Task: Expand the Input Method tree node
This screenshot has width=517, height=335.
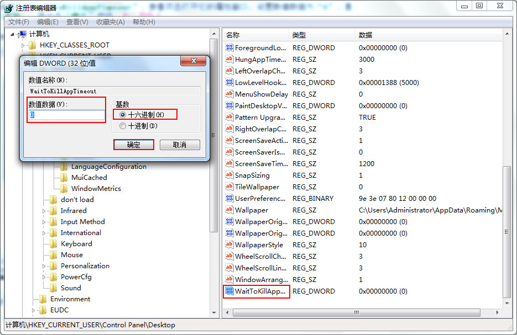Action: (x=44, y=222)
